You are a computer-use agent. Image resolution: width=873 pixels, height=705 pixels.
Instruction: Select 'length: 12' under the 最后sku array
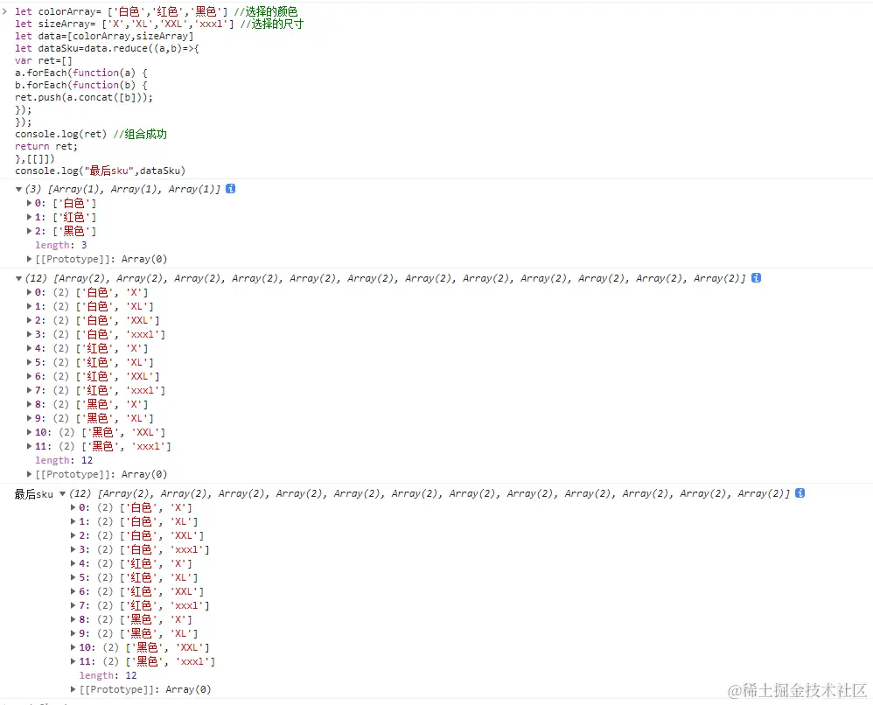[108, 675]
